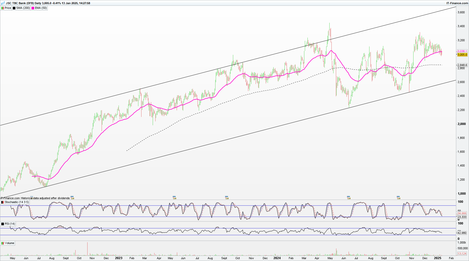The image size is (469, 261).
Task: Select the SMA (200) legend label
Action: coord(23,8)
